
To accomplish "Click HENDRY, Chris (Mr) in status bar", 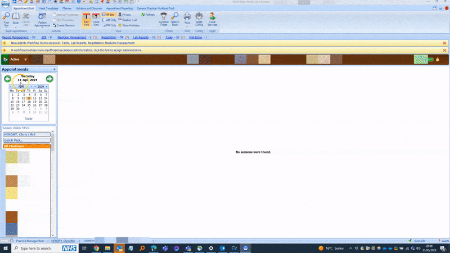I will click(63, 241).
